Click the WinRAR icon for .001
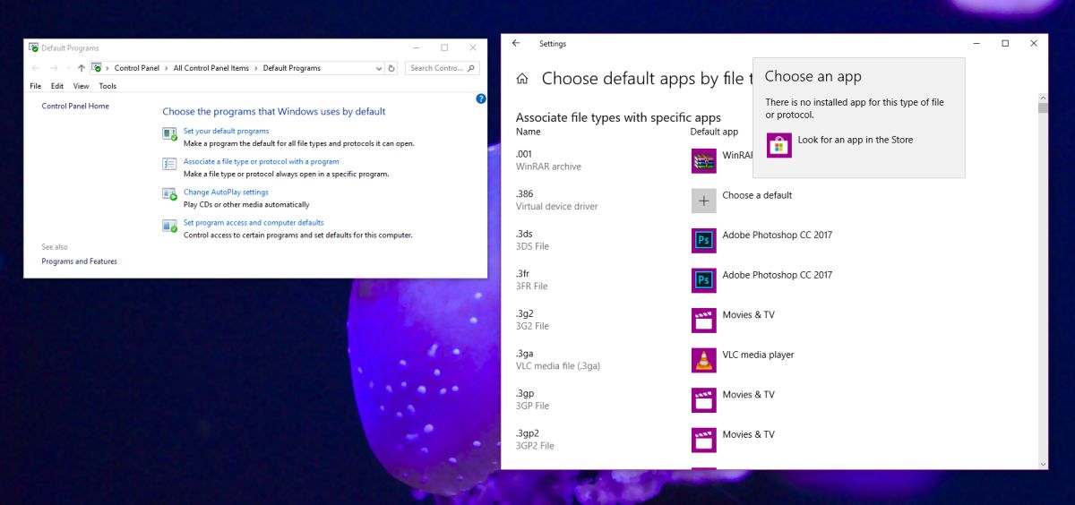Viewport: 1075px width, 505px height. tap(704, 161)
